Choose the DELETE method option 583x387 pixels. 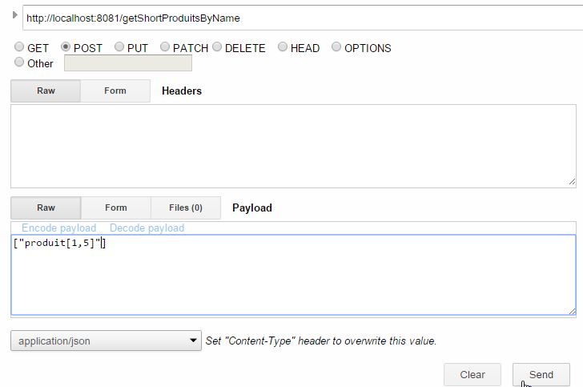tap(217, 48)
